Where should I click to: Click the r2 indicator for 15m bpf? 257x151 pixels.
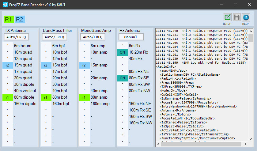point(46,65)
